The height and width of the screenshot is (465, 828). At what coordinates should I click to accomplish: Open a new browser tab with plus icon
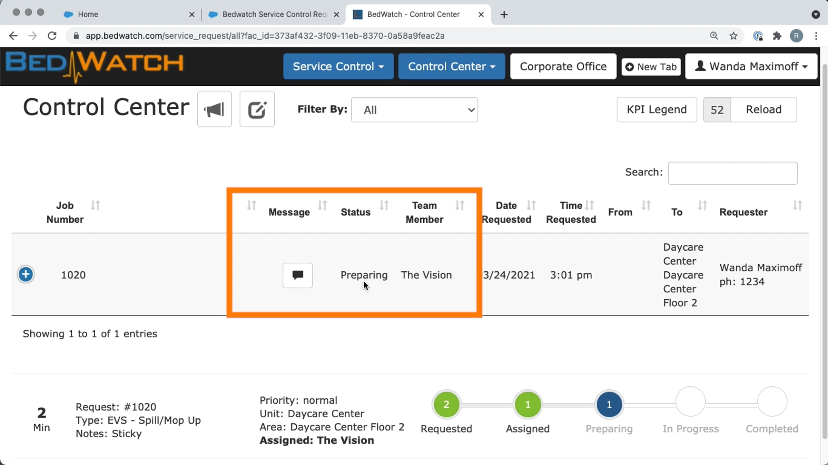point(504,14)
